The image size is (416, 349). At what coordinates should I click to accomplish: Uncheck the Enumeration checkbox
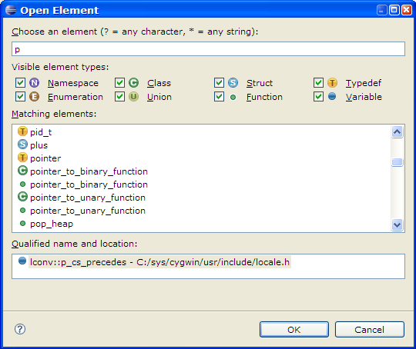coord(21,97)
